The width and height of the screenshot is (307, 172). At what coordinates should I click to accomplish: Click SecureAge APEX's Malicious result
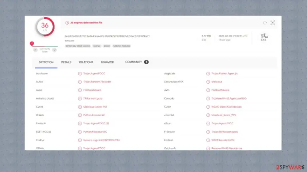click(217, 82)
